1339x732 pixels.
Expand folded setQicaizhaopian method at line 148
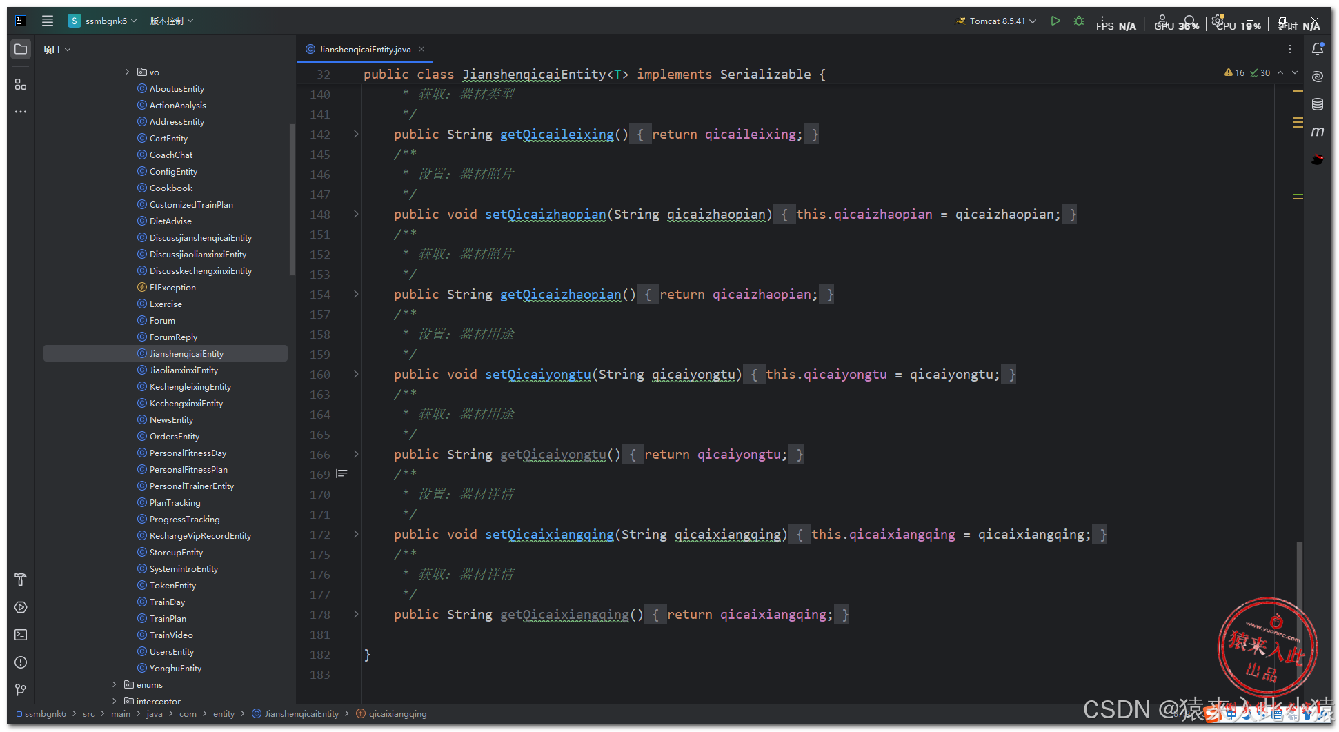tap(356, 214)
